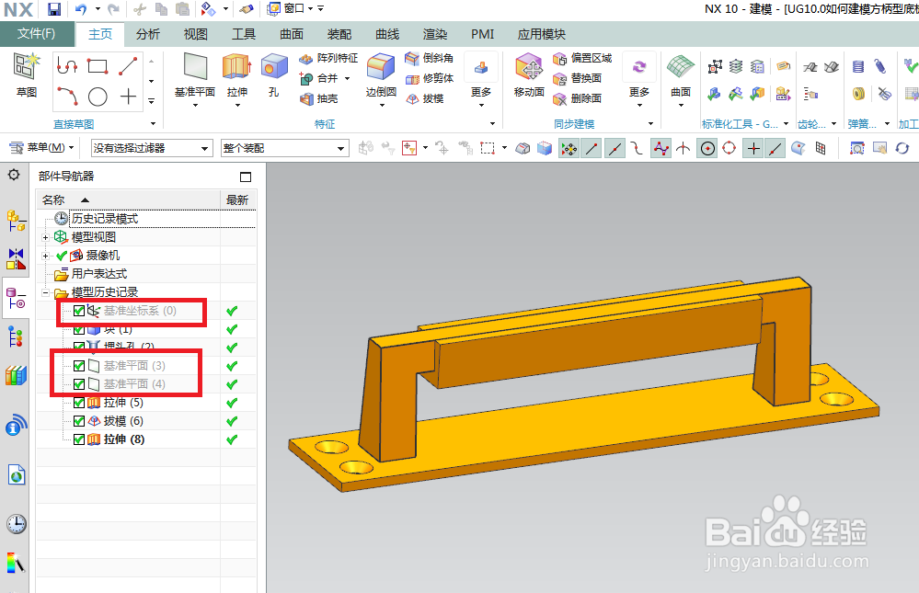
Task: Switch to the 曲面 ribbon tab
Action: pyautogui.click(x=292, y=35)
